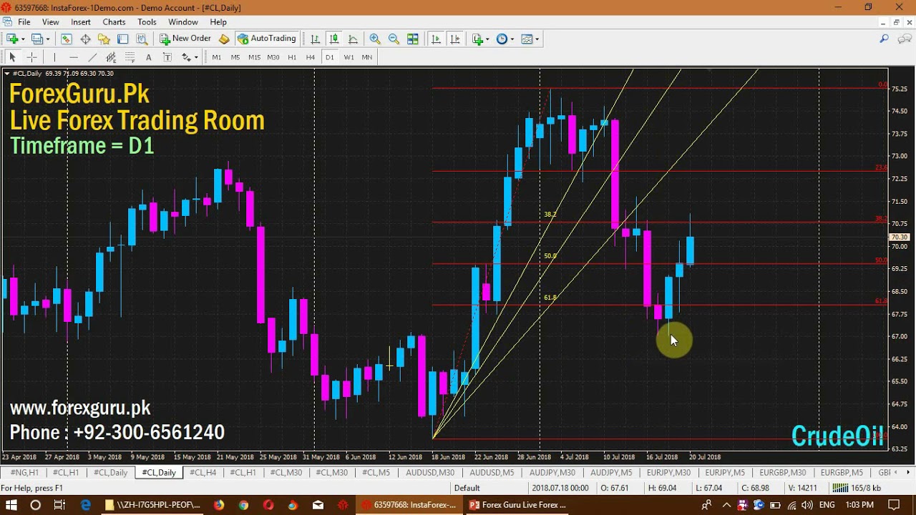Open the Indicators list icon
This screenshot has height=515, width=916.
(x=477, y=39)
